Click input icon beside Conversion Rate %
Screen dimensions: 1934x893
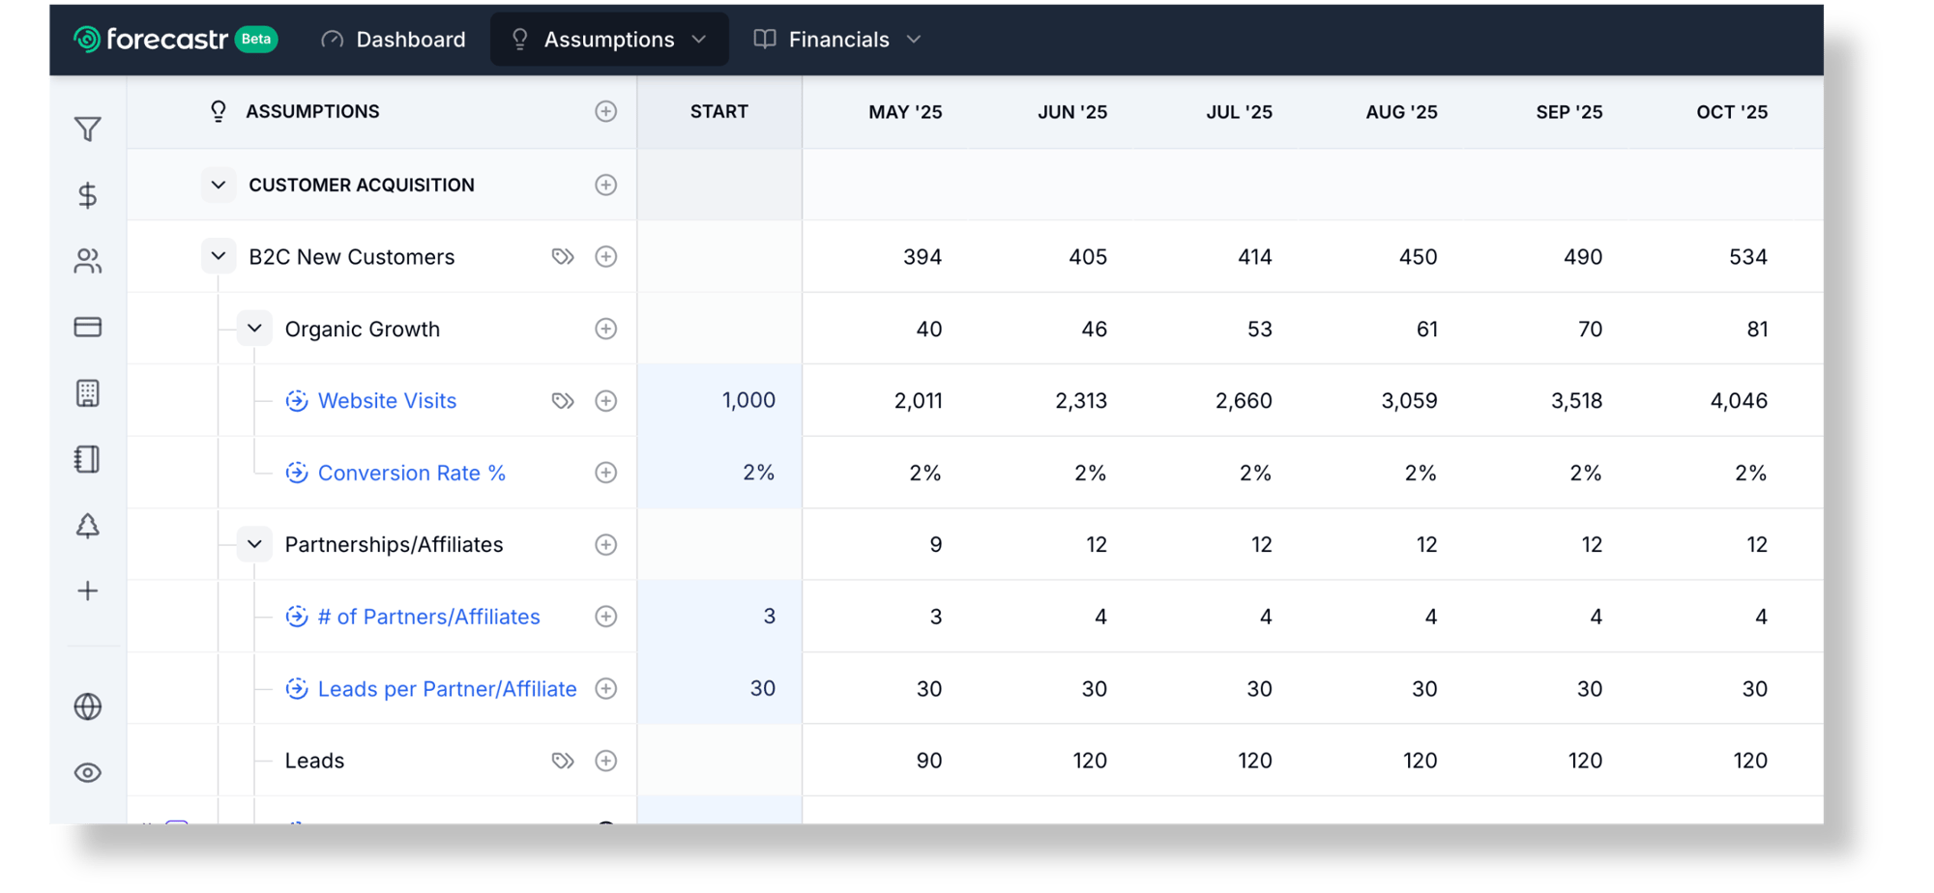click(x=297, y=473)
